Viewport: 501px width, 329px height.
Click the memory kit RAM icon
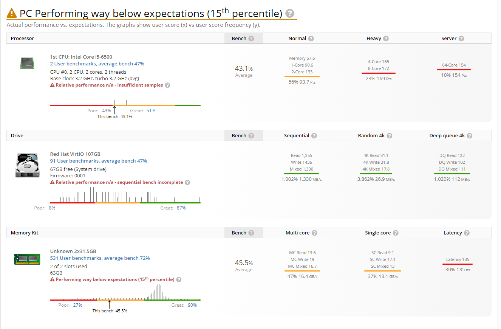pyautogui.click(x=22, y=259)
